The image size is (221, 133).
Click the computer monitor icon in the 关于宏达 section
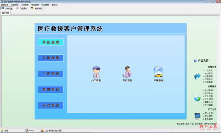pos(197,116)
